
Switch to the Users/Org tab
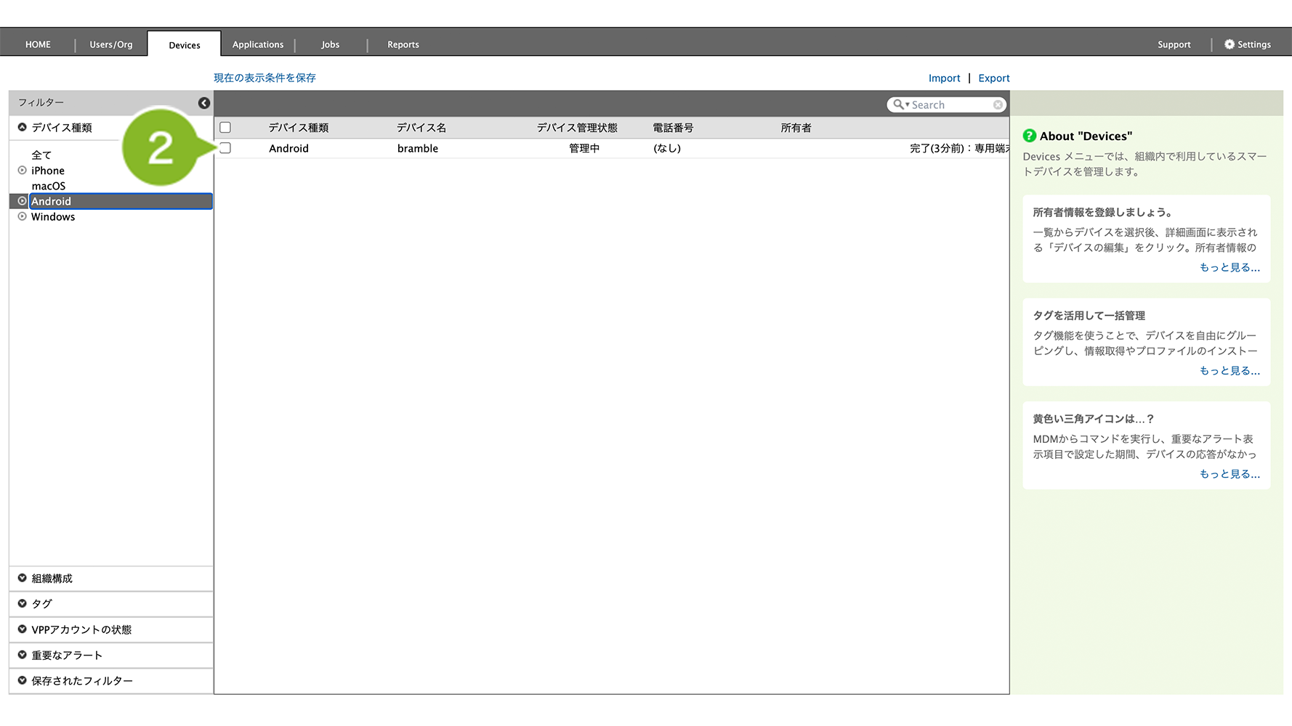coord(111,44)
